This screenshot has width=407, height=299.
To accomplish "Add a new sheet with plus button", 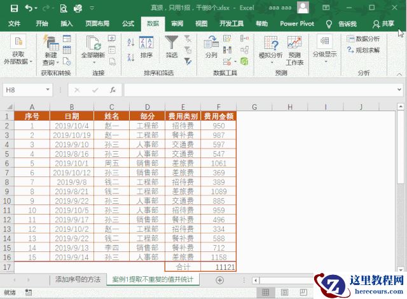I will [x=219, y=280].
